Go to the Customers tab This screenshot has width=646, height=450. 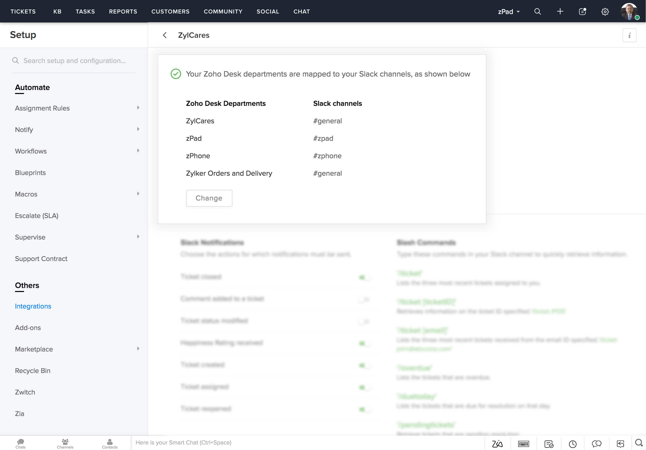click(170, 11)
